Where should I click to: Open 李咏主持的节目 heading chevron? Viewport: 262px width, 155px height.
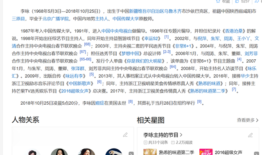[x=181, y=135]
